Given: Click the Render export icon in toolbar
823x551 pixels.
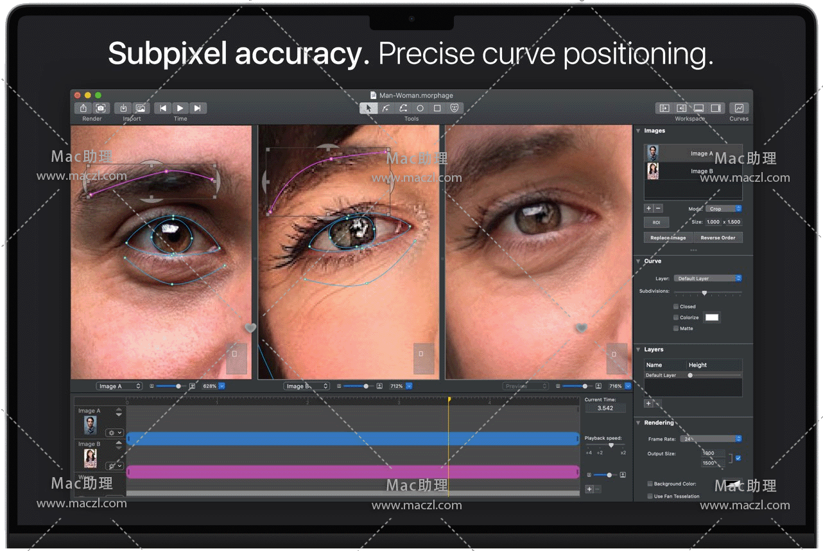Looking at the screenshot, I should coord(83,109).
